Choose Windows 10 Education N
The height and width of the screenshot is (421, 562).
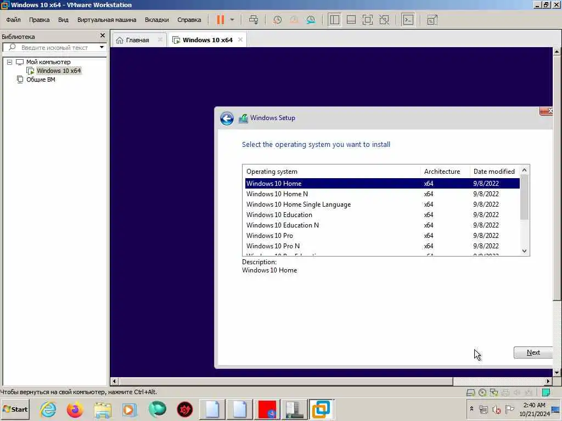(x=383, y=225)
